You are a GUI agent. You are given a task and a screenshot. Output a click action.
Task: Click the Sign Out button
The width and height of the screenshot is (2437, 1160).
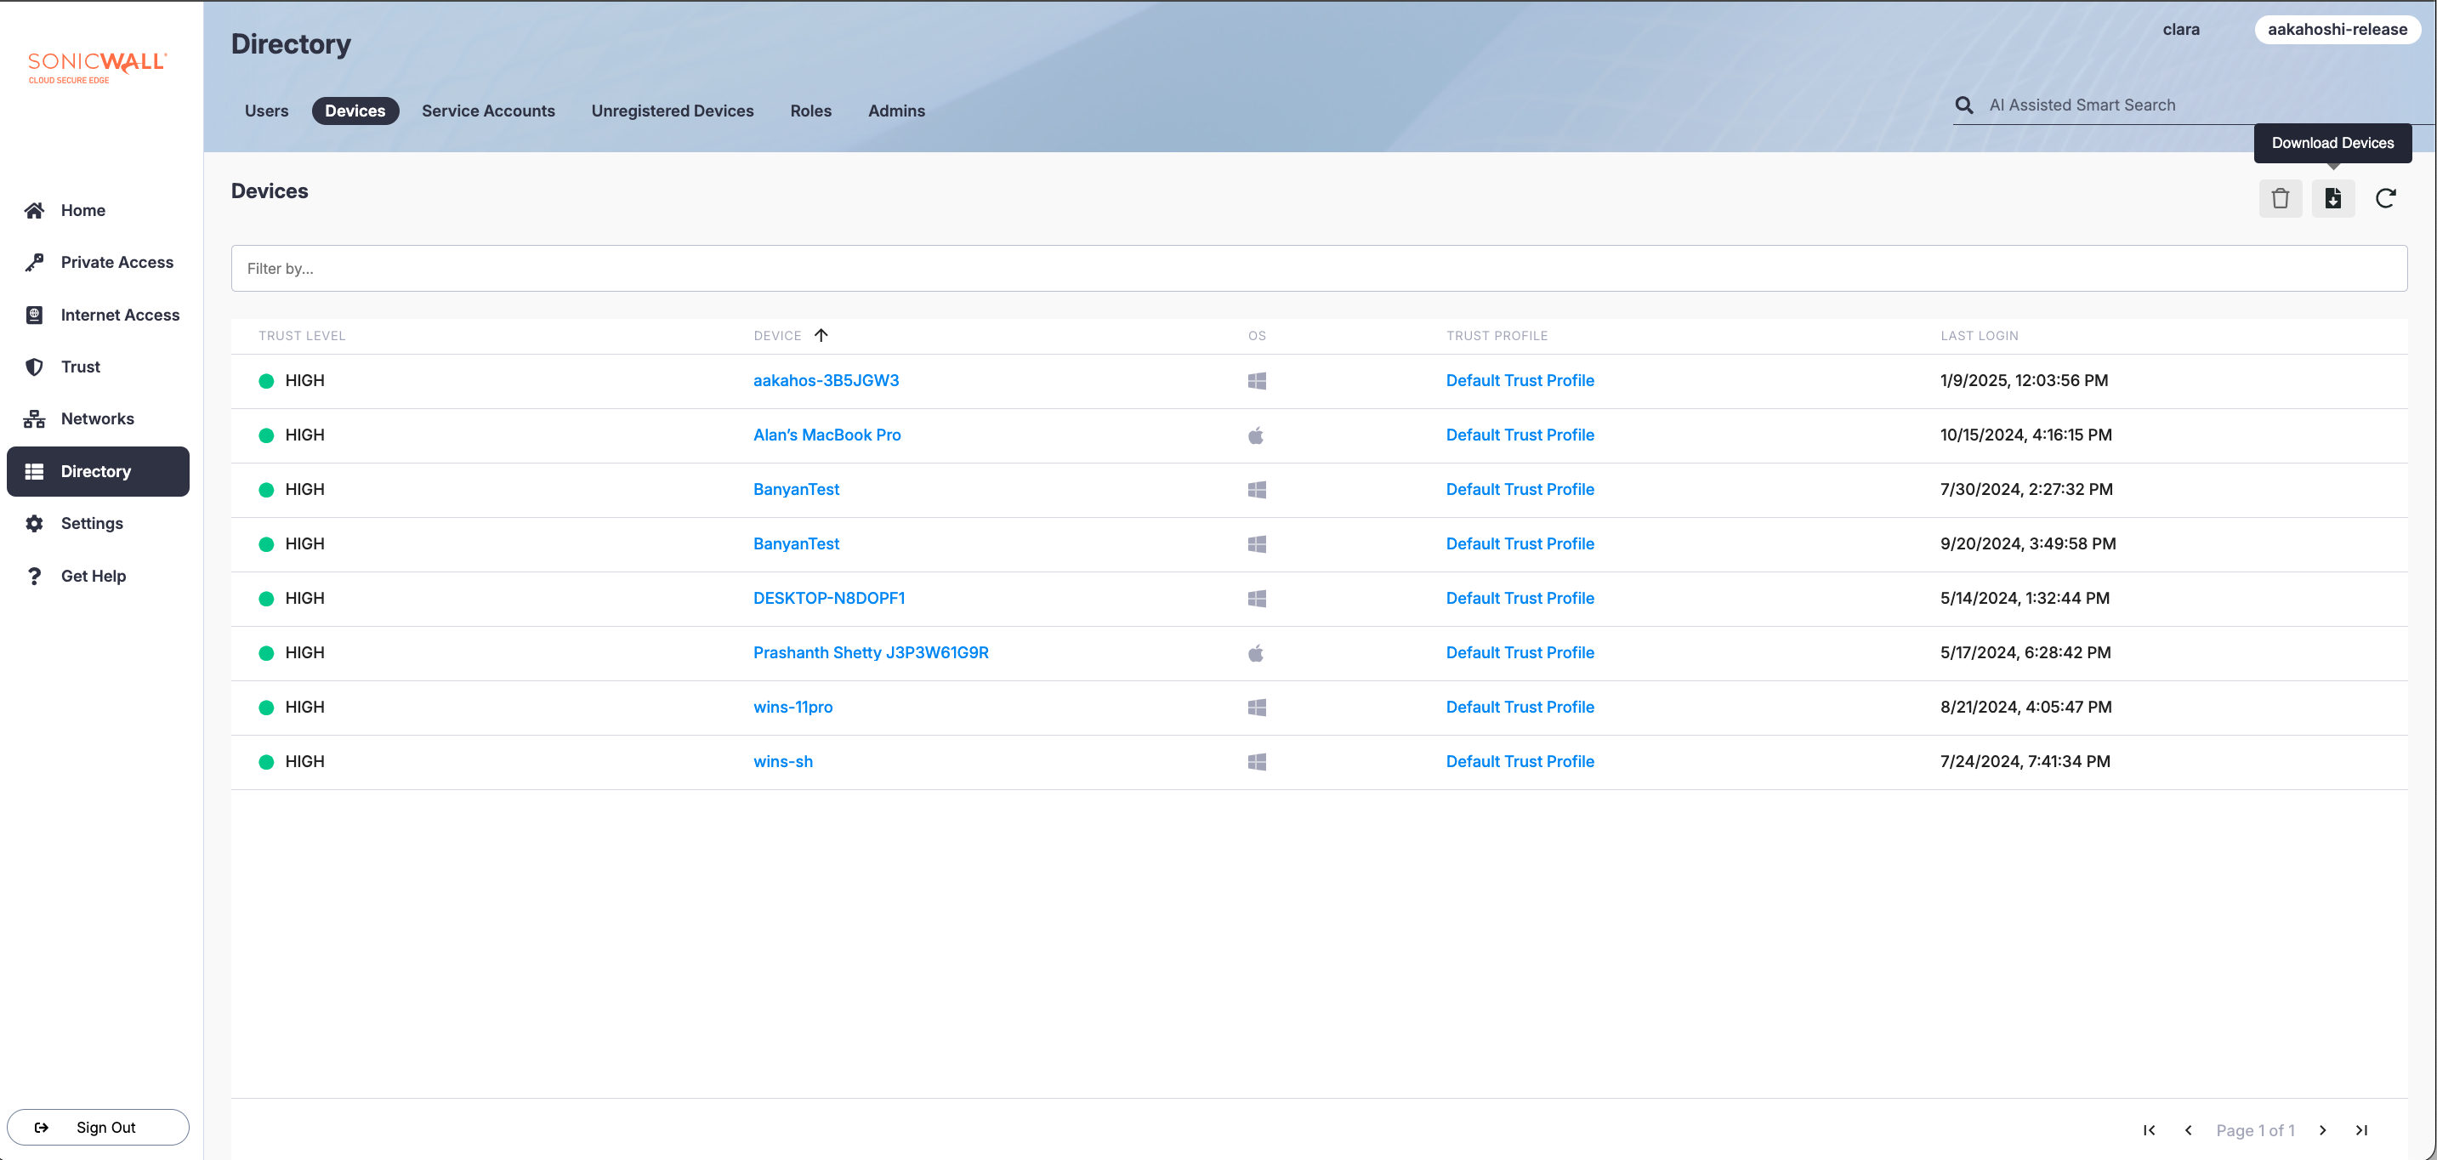98,1127
